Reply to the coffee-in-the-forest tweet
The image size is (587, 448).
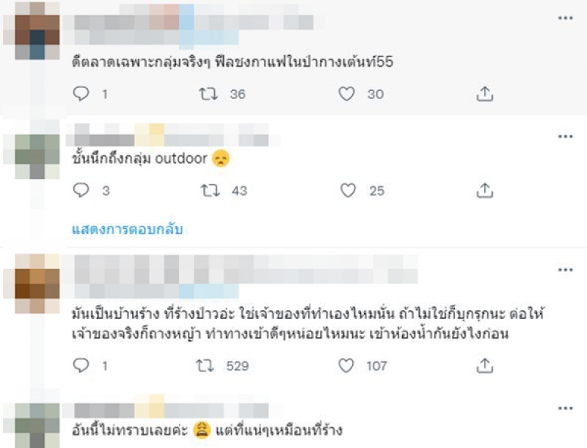point(81,94)
